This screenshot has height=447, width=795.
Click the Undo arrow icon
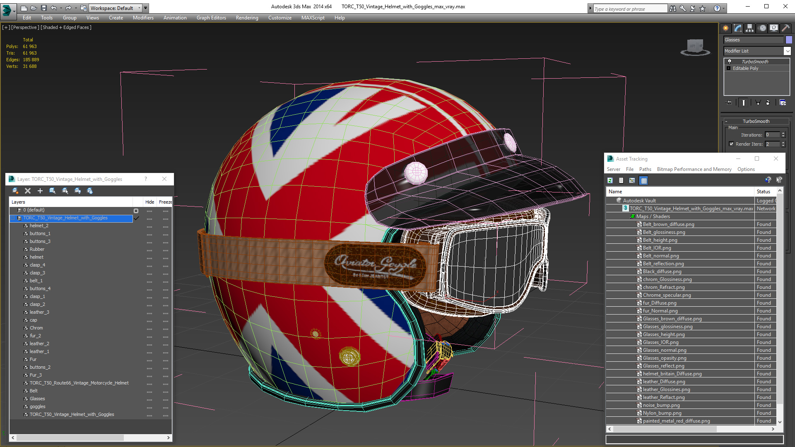coord(53,8)
